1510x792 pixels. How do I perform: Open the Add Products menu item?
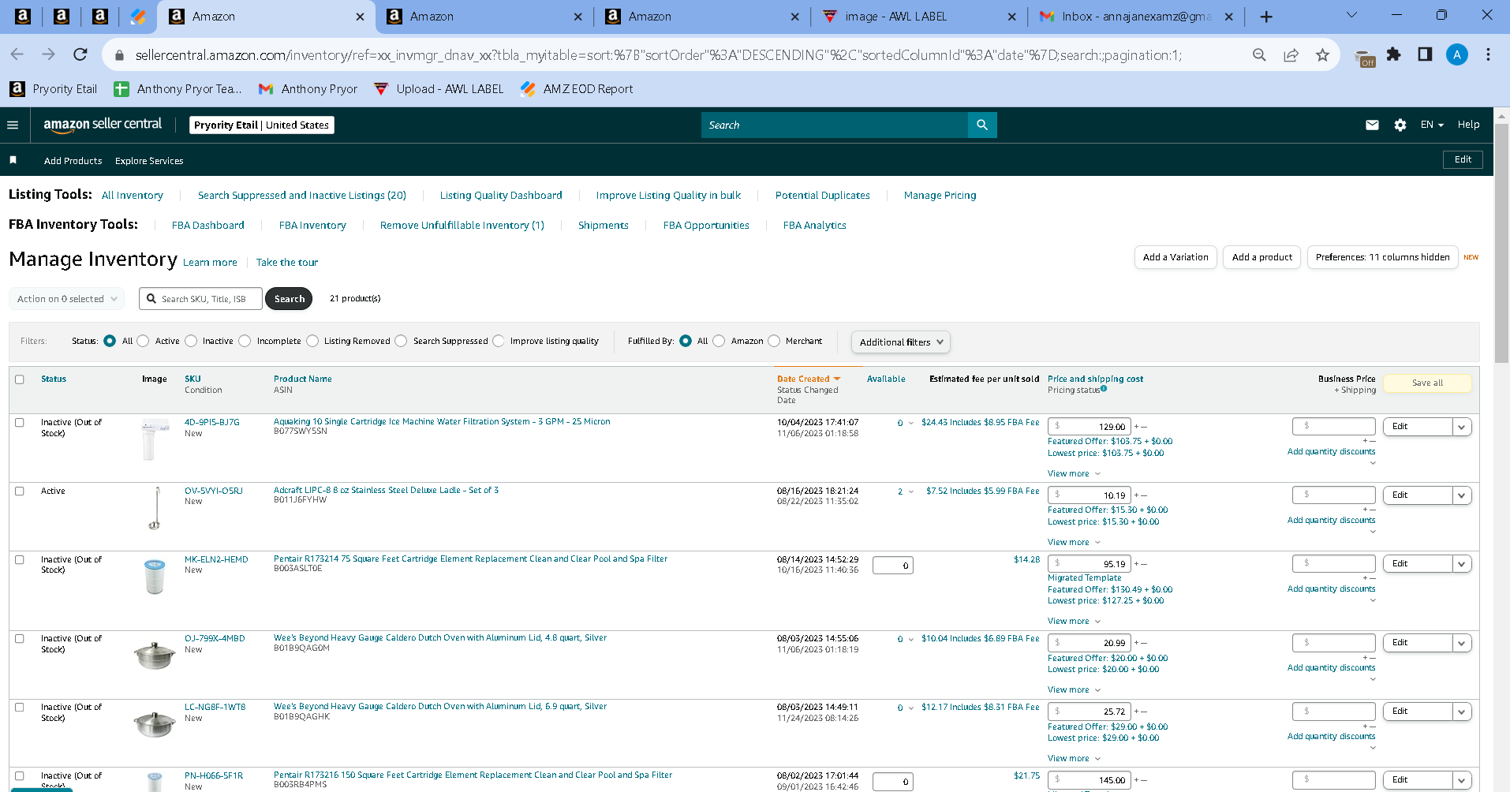73,161
